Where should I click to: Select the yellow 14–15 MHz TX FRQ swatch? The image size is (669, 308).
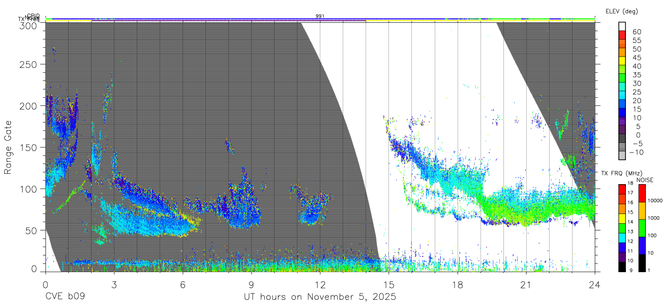[x=622, y=218]
